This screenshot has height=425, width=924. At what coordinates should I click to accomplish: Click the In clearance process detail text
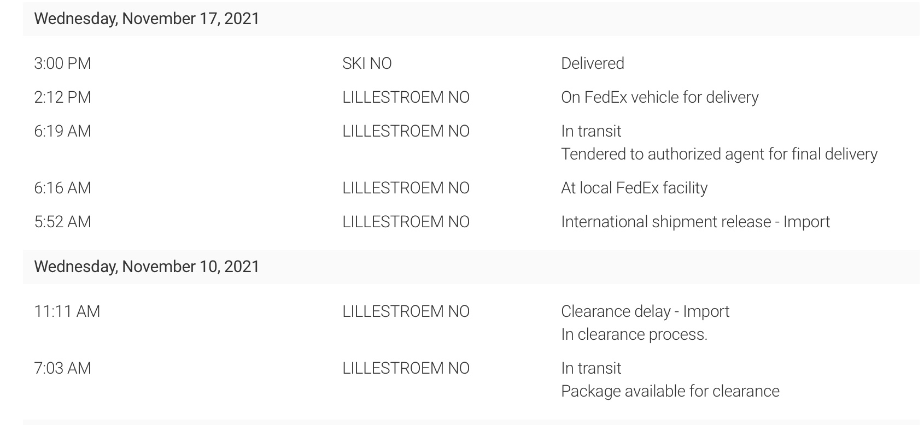pyautogui.click(x=634, y=334)
